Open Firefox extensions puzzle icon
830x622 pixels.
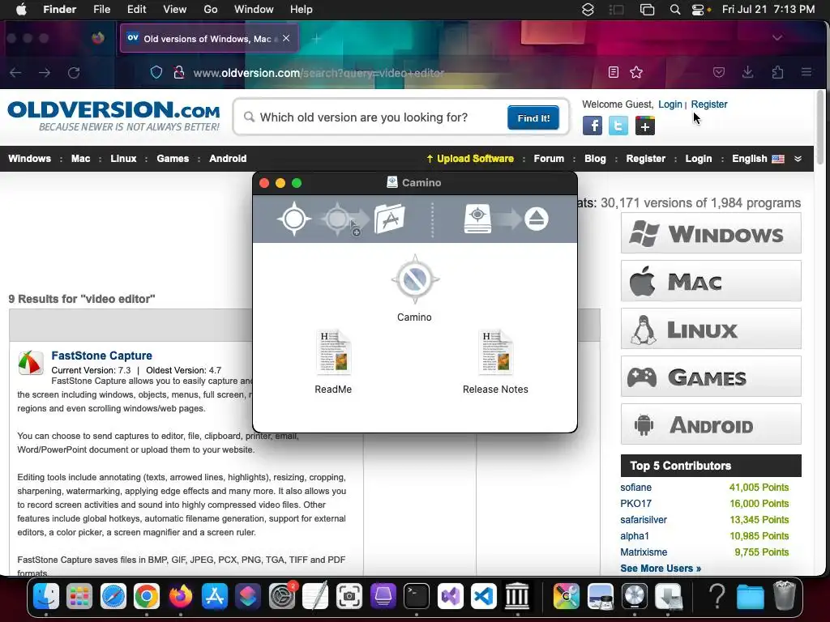pyautogui.click(x=777, y=72)
